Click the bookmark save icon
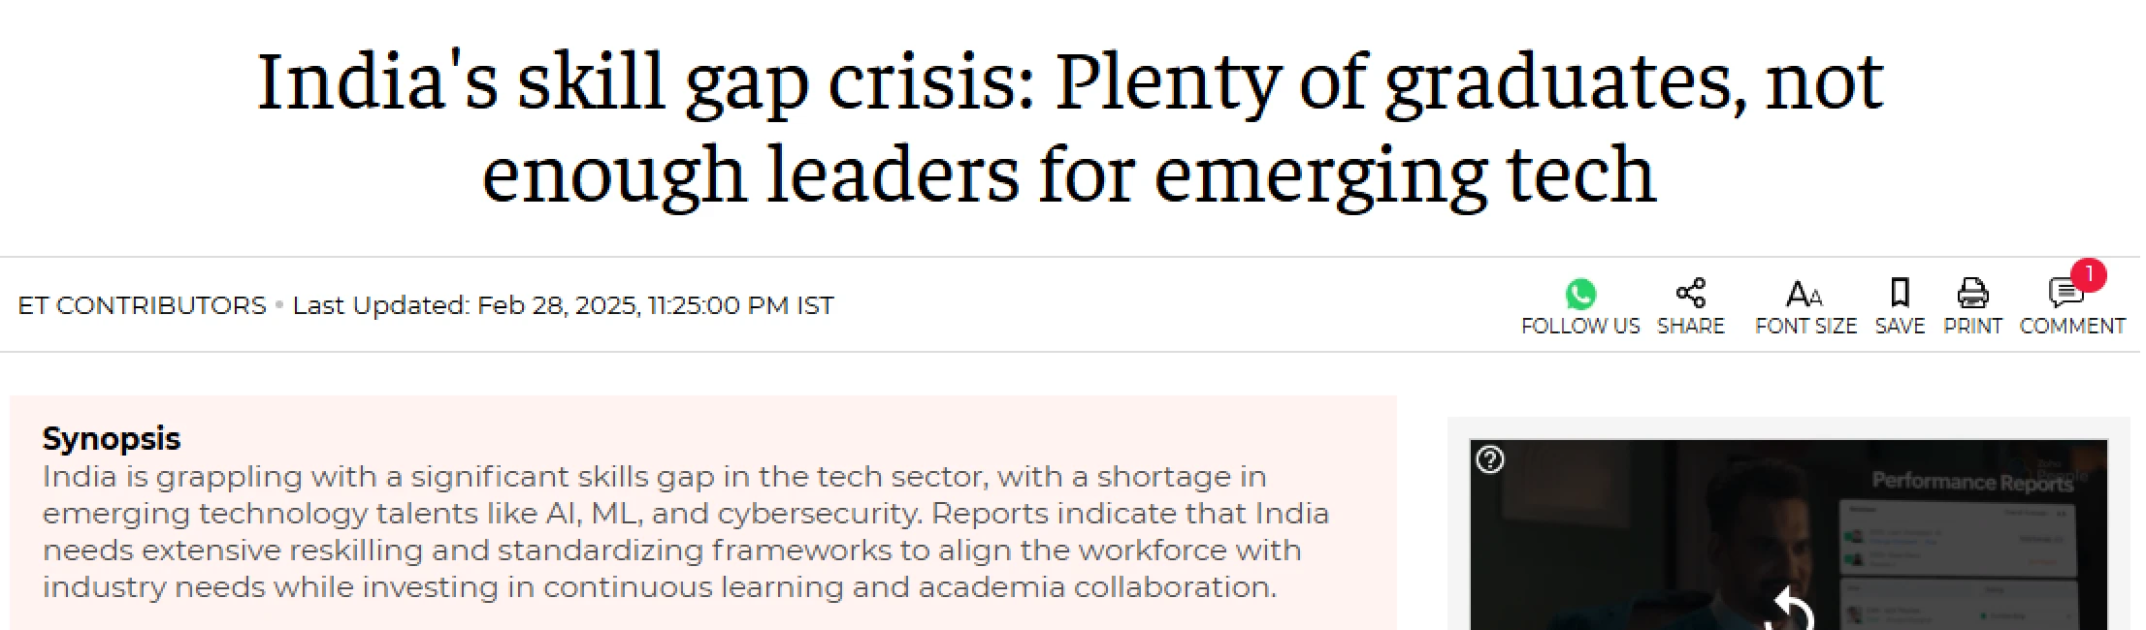2146x630 pixels. click(x=1900, y=293)
